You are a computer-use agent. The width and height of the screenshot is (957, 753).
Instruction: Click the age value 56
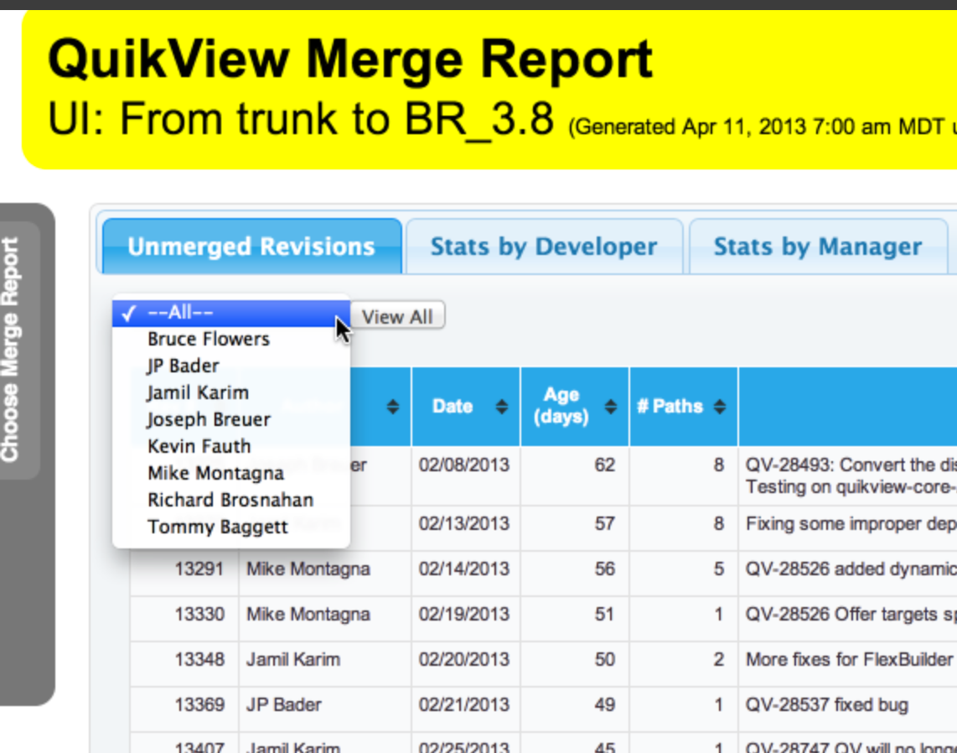click(604, 569)
